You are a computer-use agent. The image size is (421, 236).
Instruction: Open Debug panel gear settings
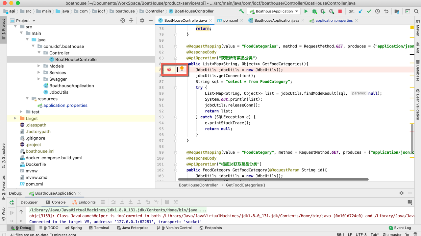point(402,193)
